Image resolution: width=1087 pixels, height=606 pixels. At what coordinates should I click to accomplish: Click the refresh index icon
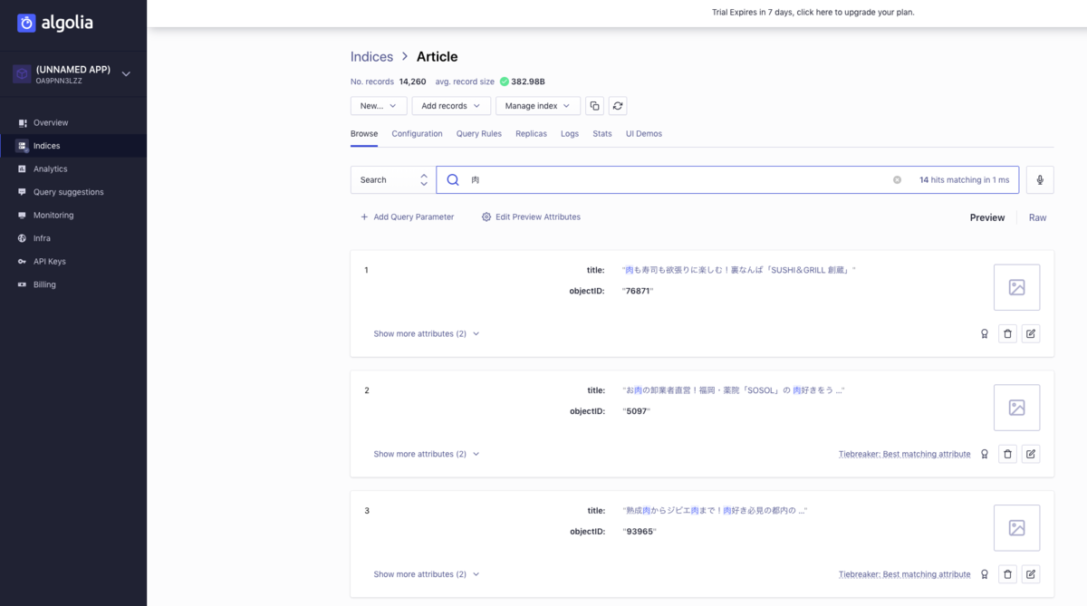618,106
